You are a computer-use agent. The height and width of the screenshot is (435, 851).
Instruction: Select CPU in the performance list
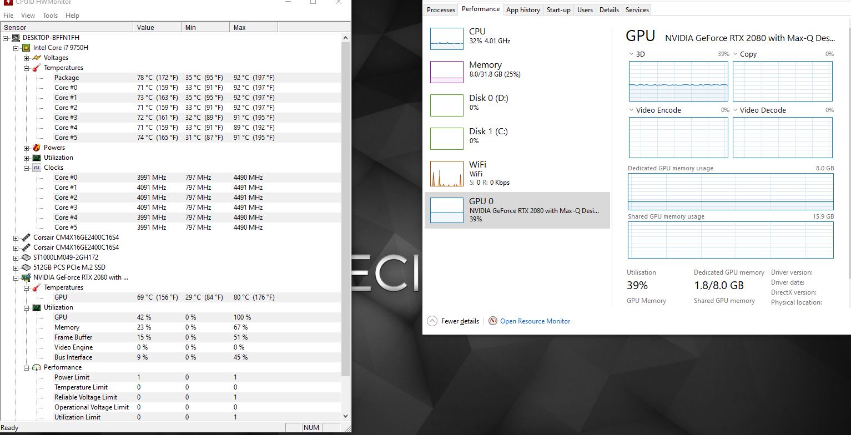(x=517, y=38)
